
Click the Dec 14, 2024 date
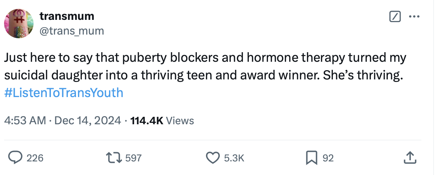87,120
